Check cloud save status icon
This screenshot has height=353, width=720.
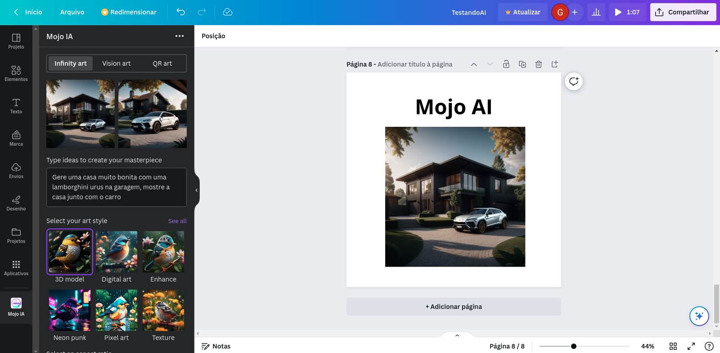(228, 12)
